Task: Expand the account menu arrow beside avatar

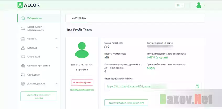Action: pos(204,5)
